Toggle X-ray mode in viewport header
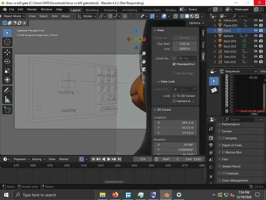This screenshot has width=266, height=200. pos(175,16)
